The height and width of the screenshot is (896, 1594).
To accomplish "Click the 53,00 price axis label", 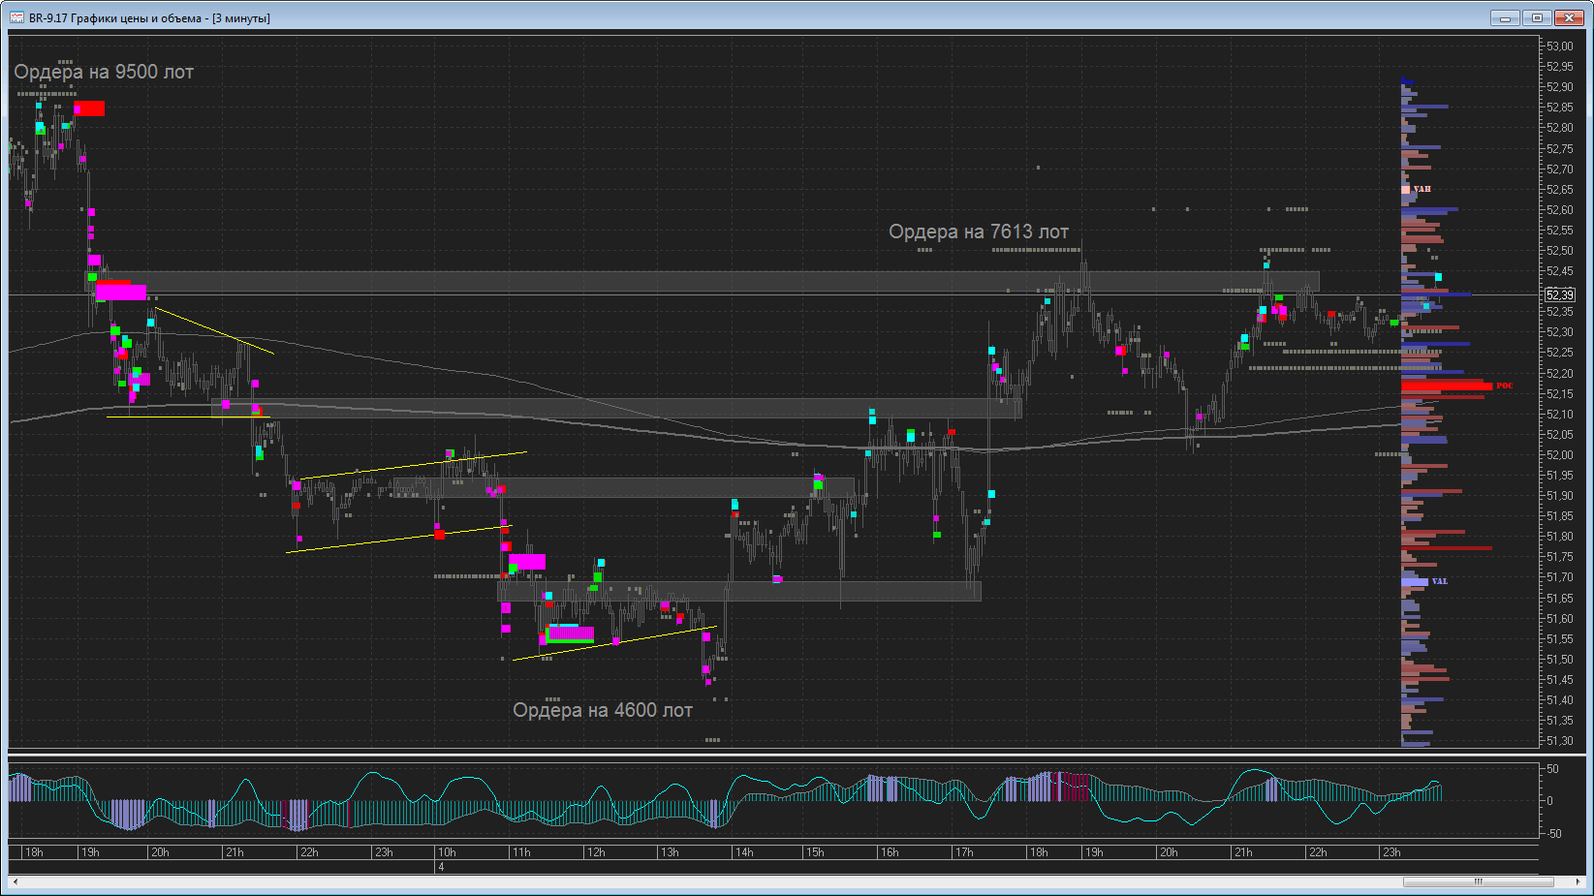I will pos(1560,46).
